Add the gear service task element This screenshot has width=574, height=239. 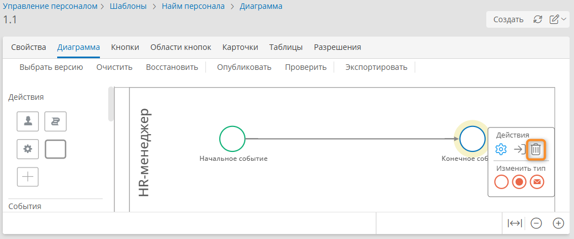coord(28,149)
